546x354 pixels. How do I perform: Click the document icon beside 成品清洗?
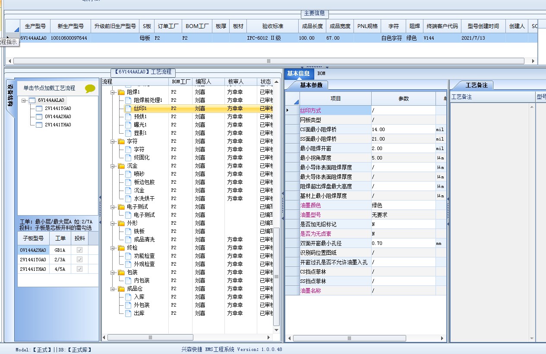point(128,240)
